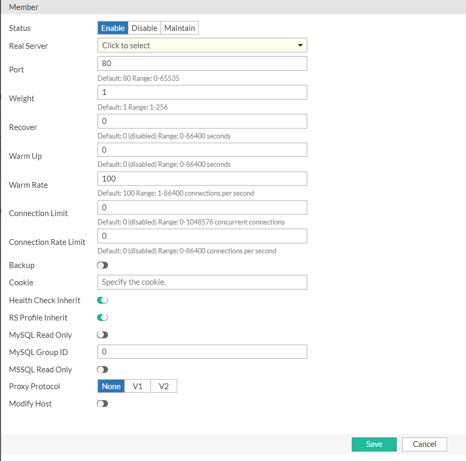Image resolution: width=466 pixels, height=461 pixels.
Task: Cancel the member dialog
Action: [425, 444]
